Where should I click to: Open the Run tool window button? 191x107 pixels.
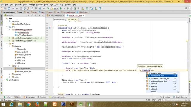(7, 97)
